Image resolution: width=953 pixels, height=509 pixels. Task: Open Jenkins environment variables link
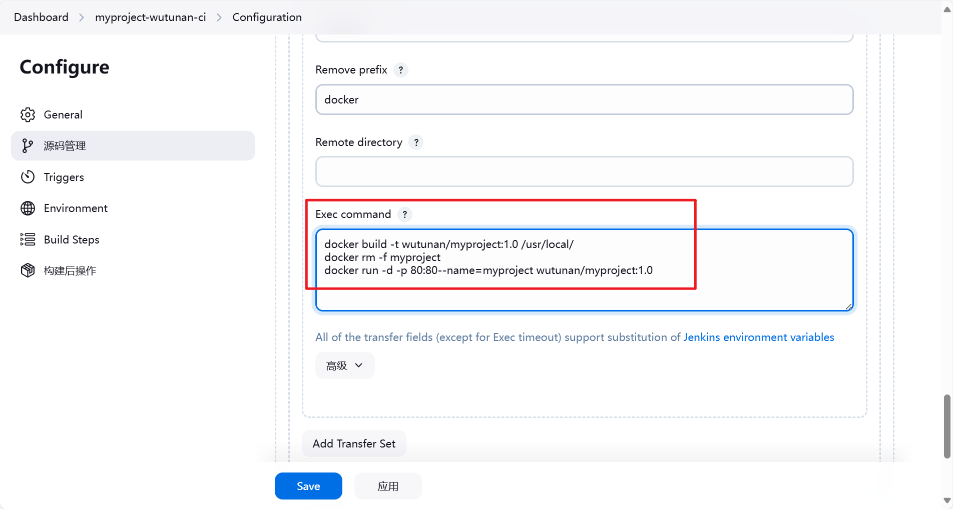[x=759, y=337]
